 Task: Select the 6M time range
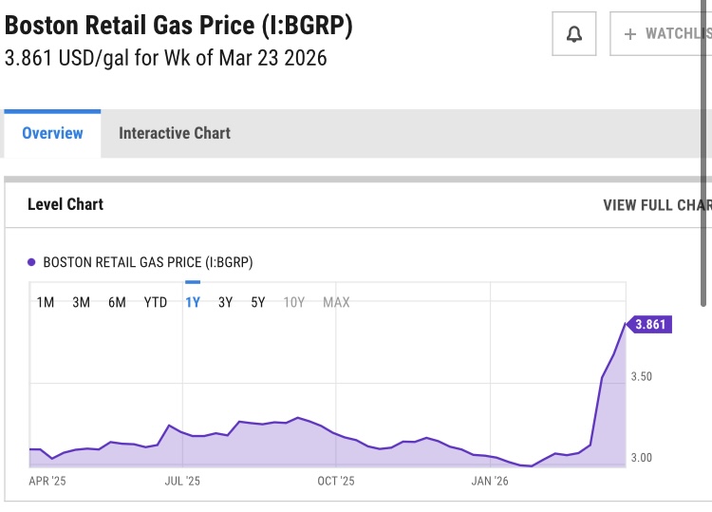pyautogui.click(x=117, y=302)
